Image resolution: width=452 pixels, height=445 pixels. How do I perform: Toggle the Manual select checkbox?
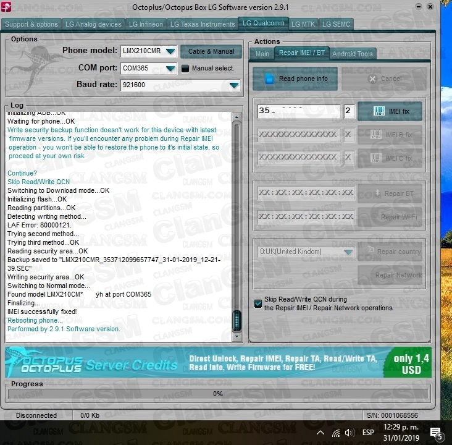[185, 69]
